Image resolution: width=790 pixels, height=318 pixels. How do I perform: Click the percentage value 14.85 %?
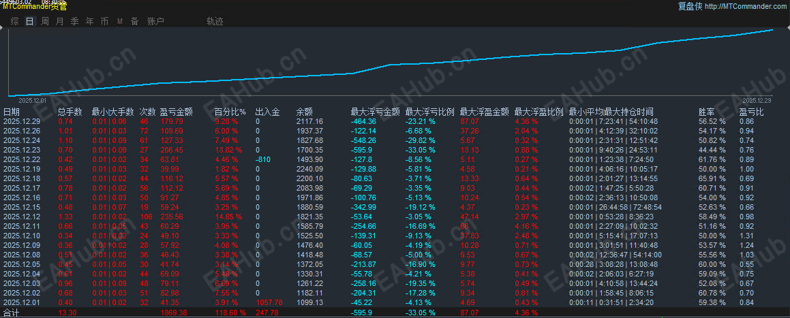(x=229, y=216)
